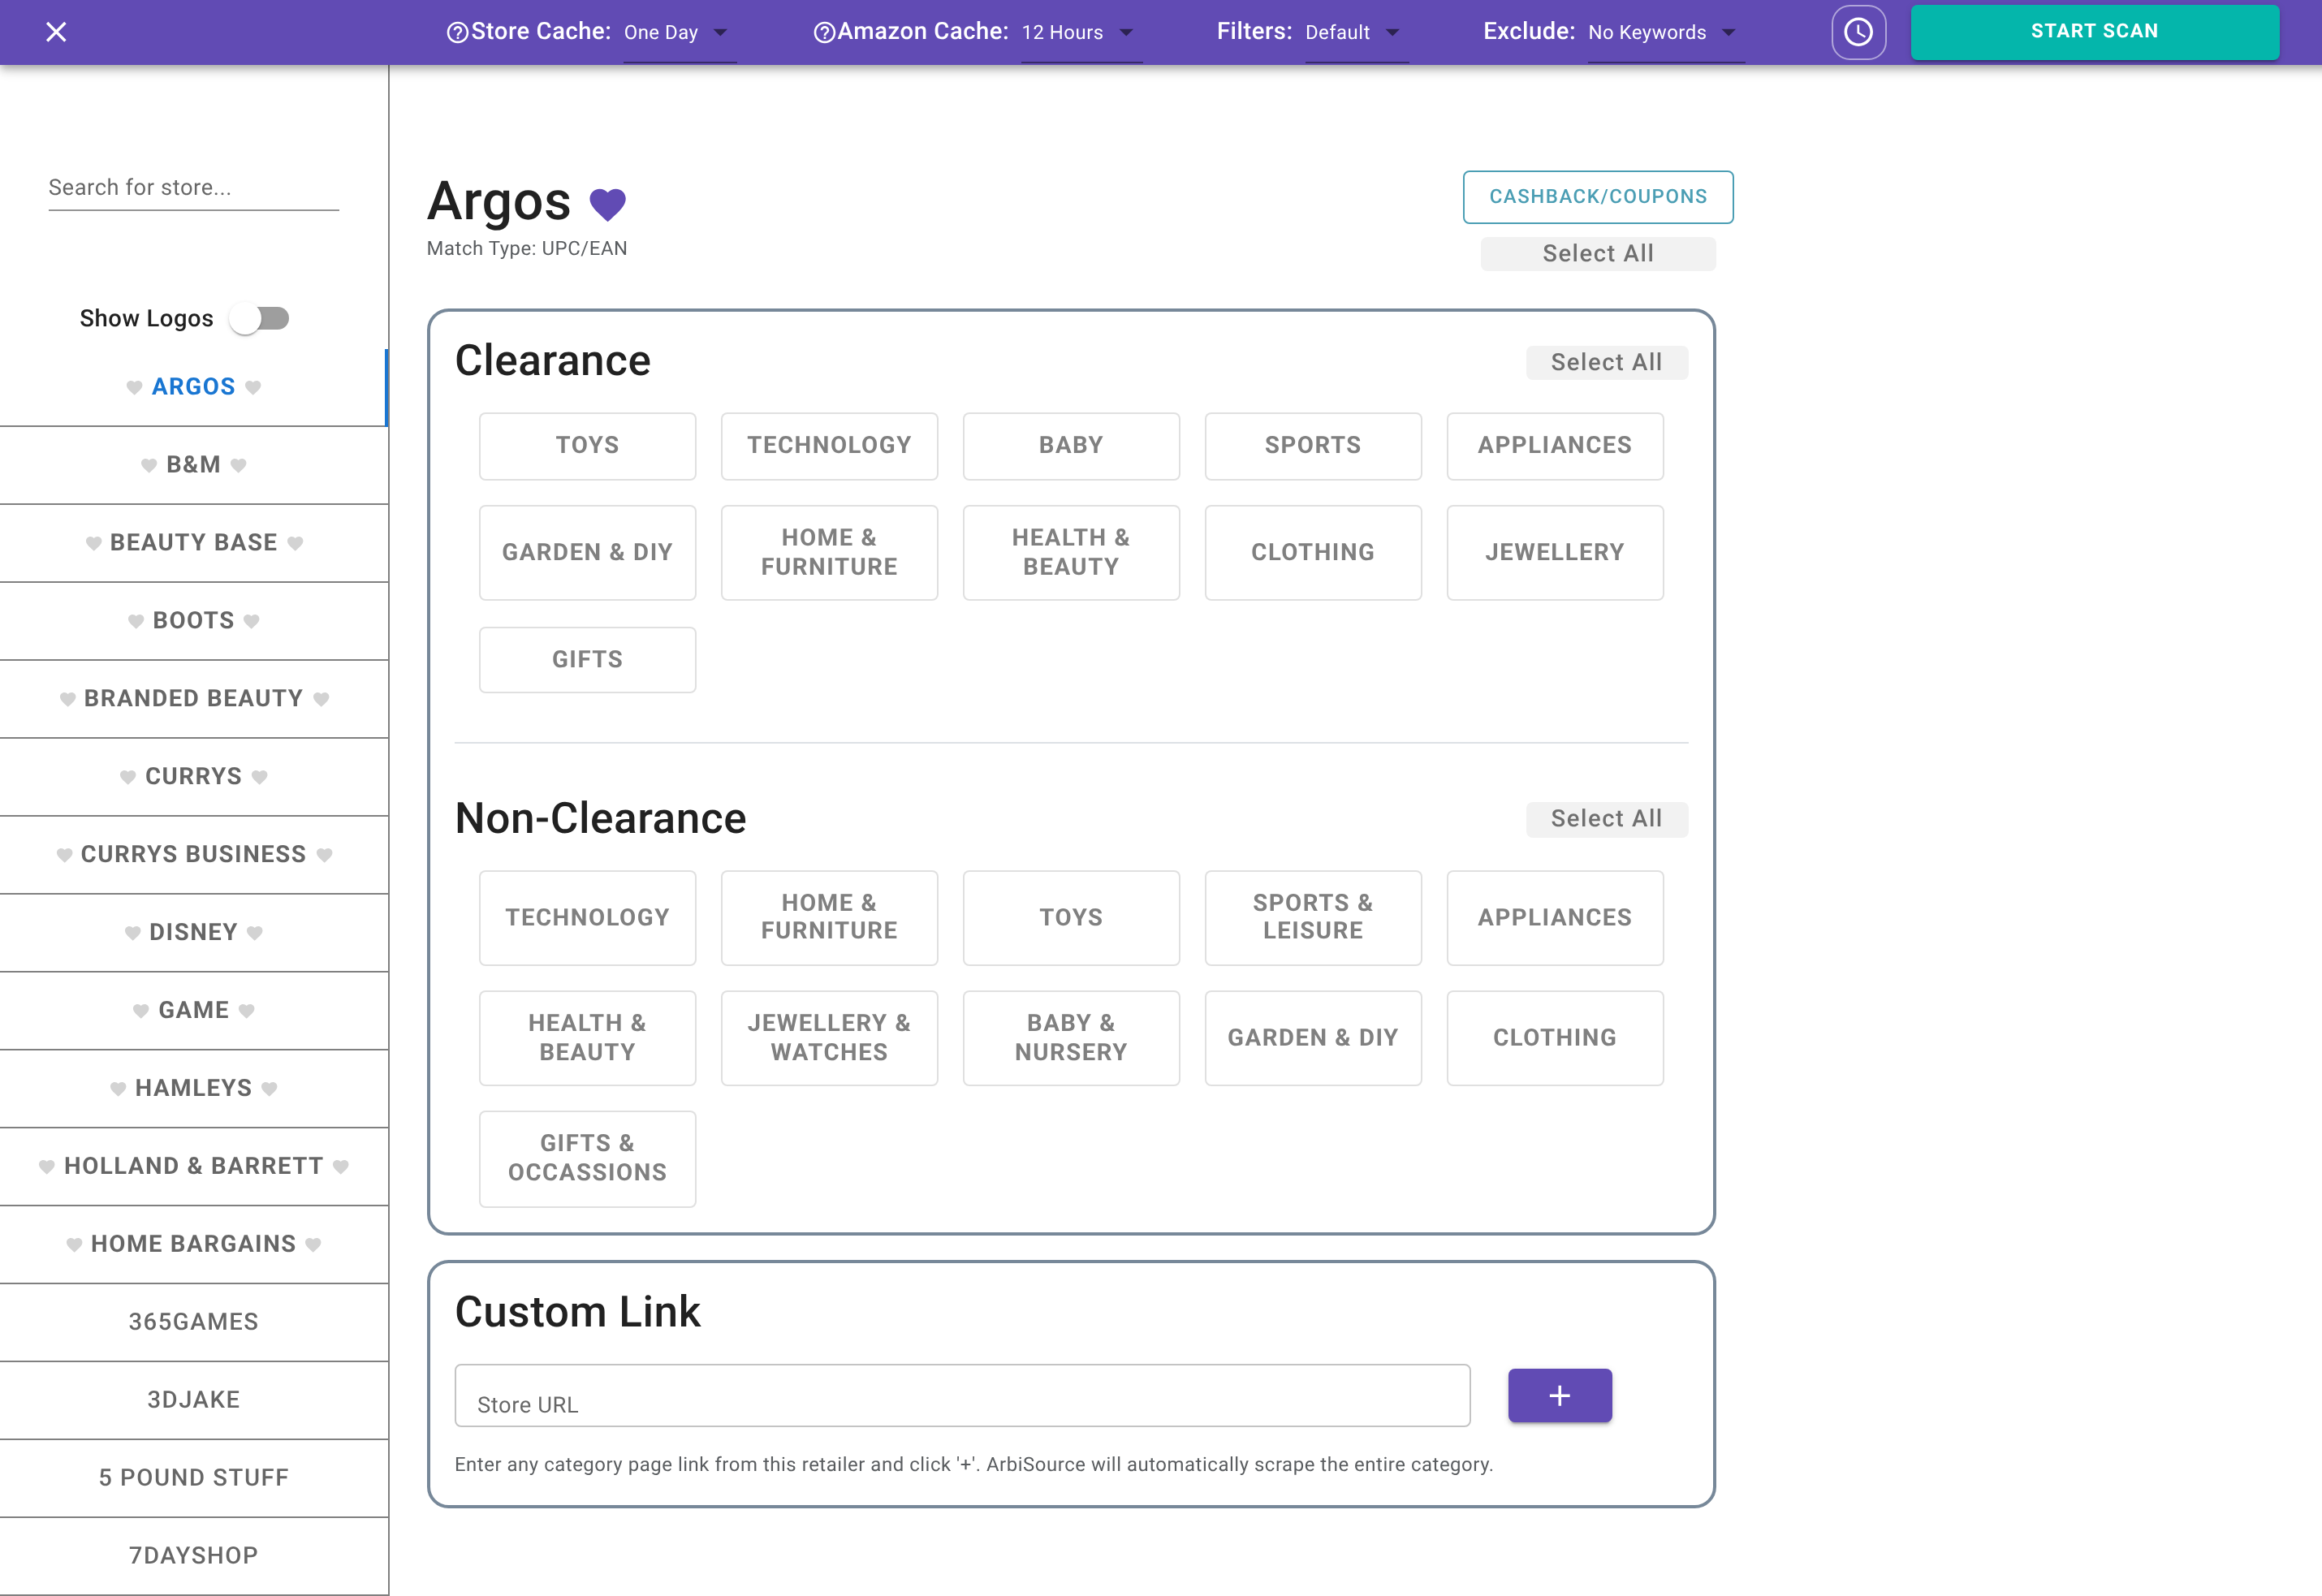This screenshot has width=2322, height=1596.
Task: Click the heart left of Beauty Base
Action: coord(94,543)
